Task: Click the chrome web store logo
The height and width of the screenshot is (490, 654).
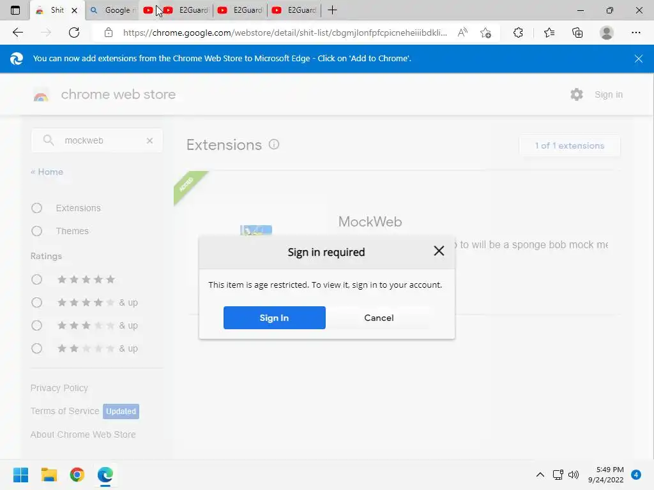Action: tap(41, 95)
